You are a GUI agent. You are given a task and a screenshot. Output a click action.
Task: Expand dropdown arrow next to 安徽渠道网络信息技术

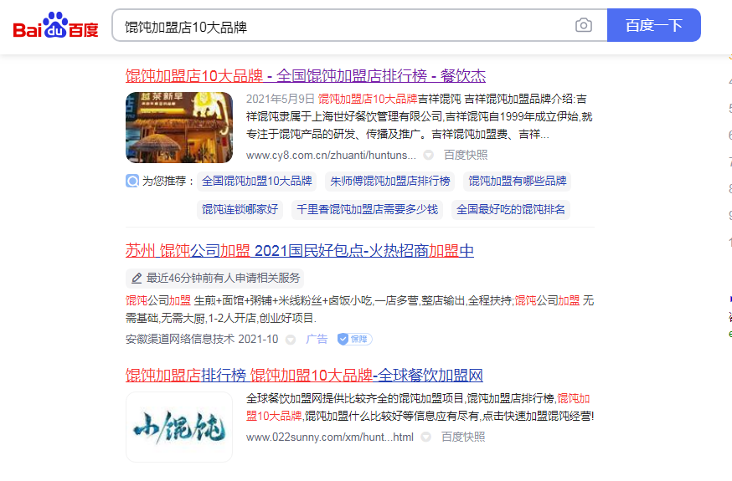tap(291, 340)
